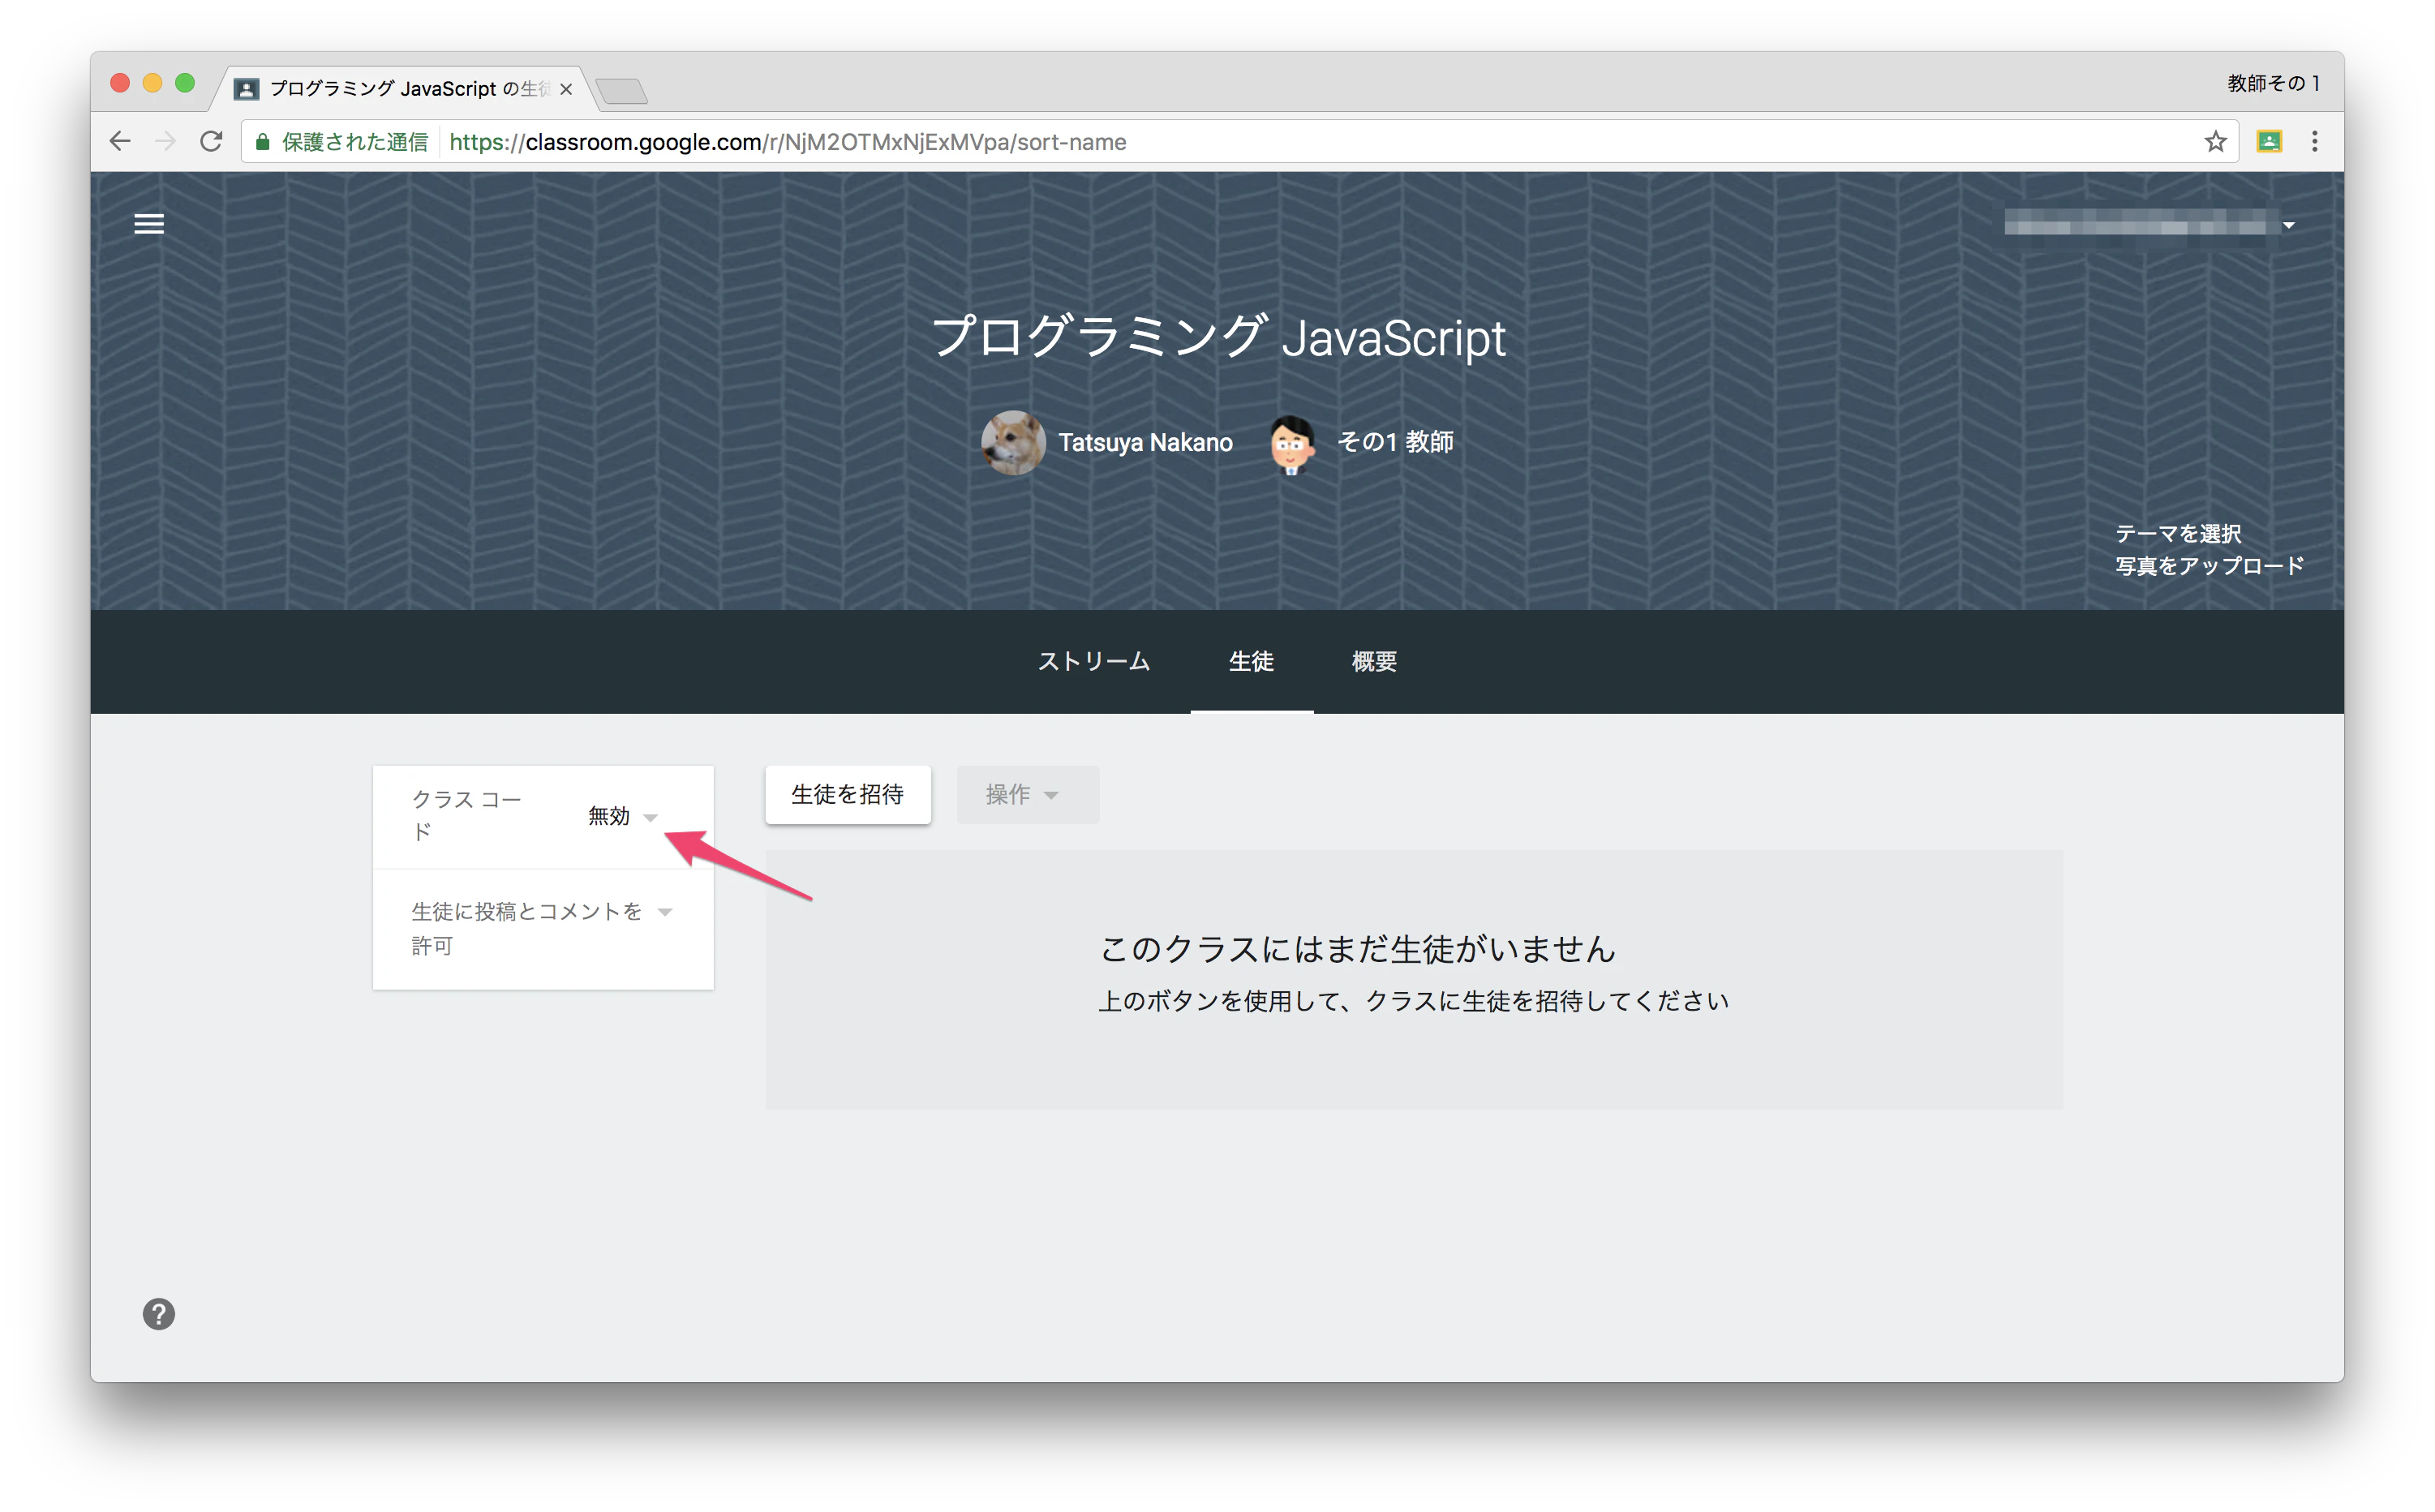
Task: Click the help question mark icon
Action: tap(158, 1314)
